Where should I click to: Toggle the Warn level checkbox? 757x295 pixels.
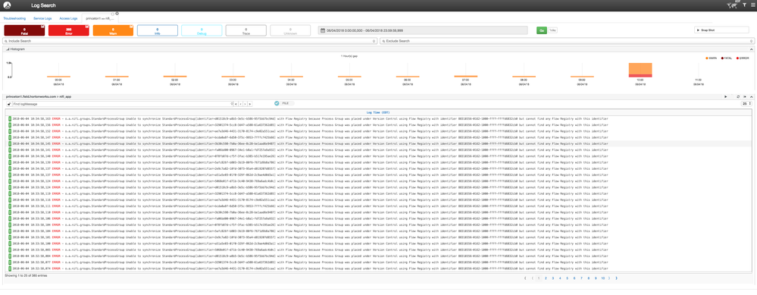[x=131, y=27]
